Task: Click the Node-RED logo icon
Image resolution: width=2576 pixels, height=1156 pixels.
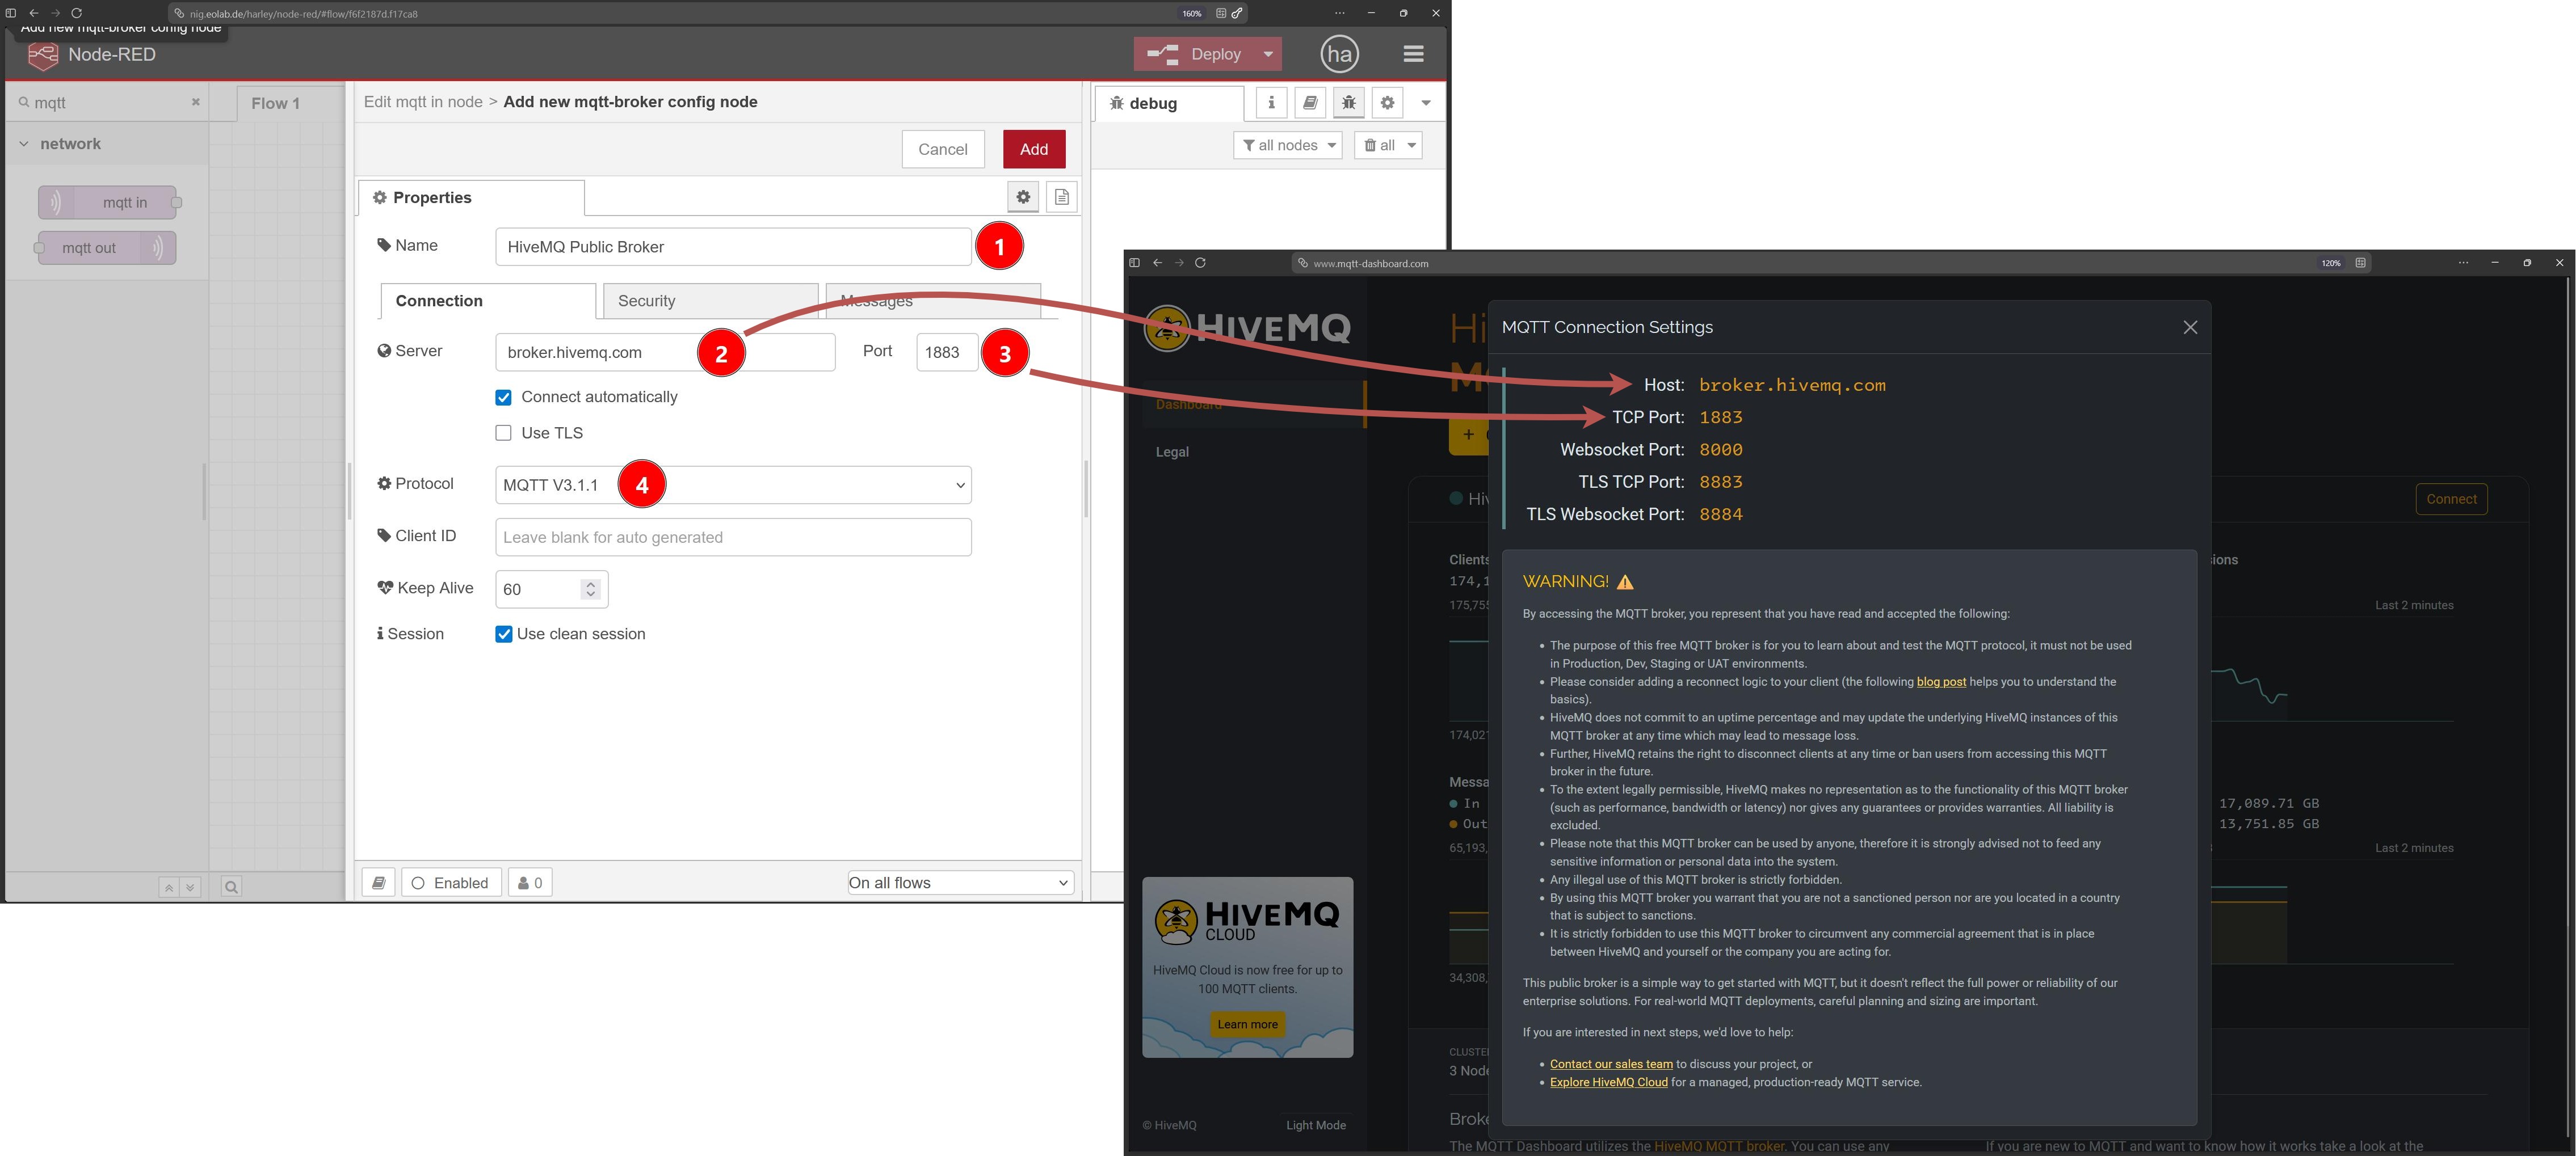Action: tap(43, 56)
